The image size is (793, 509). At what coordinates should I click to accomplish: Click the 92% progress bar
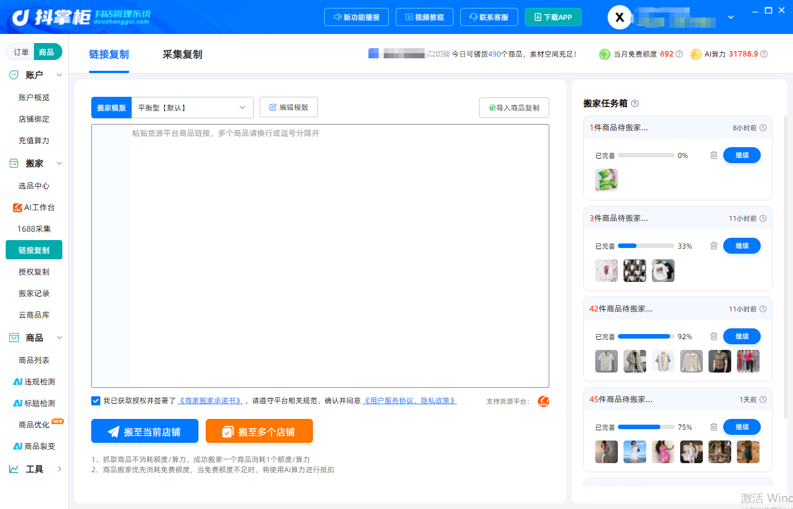646,336
